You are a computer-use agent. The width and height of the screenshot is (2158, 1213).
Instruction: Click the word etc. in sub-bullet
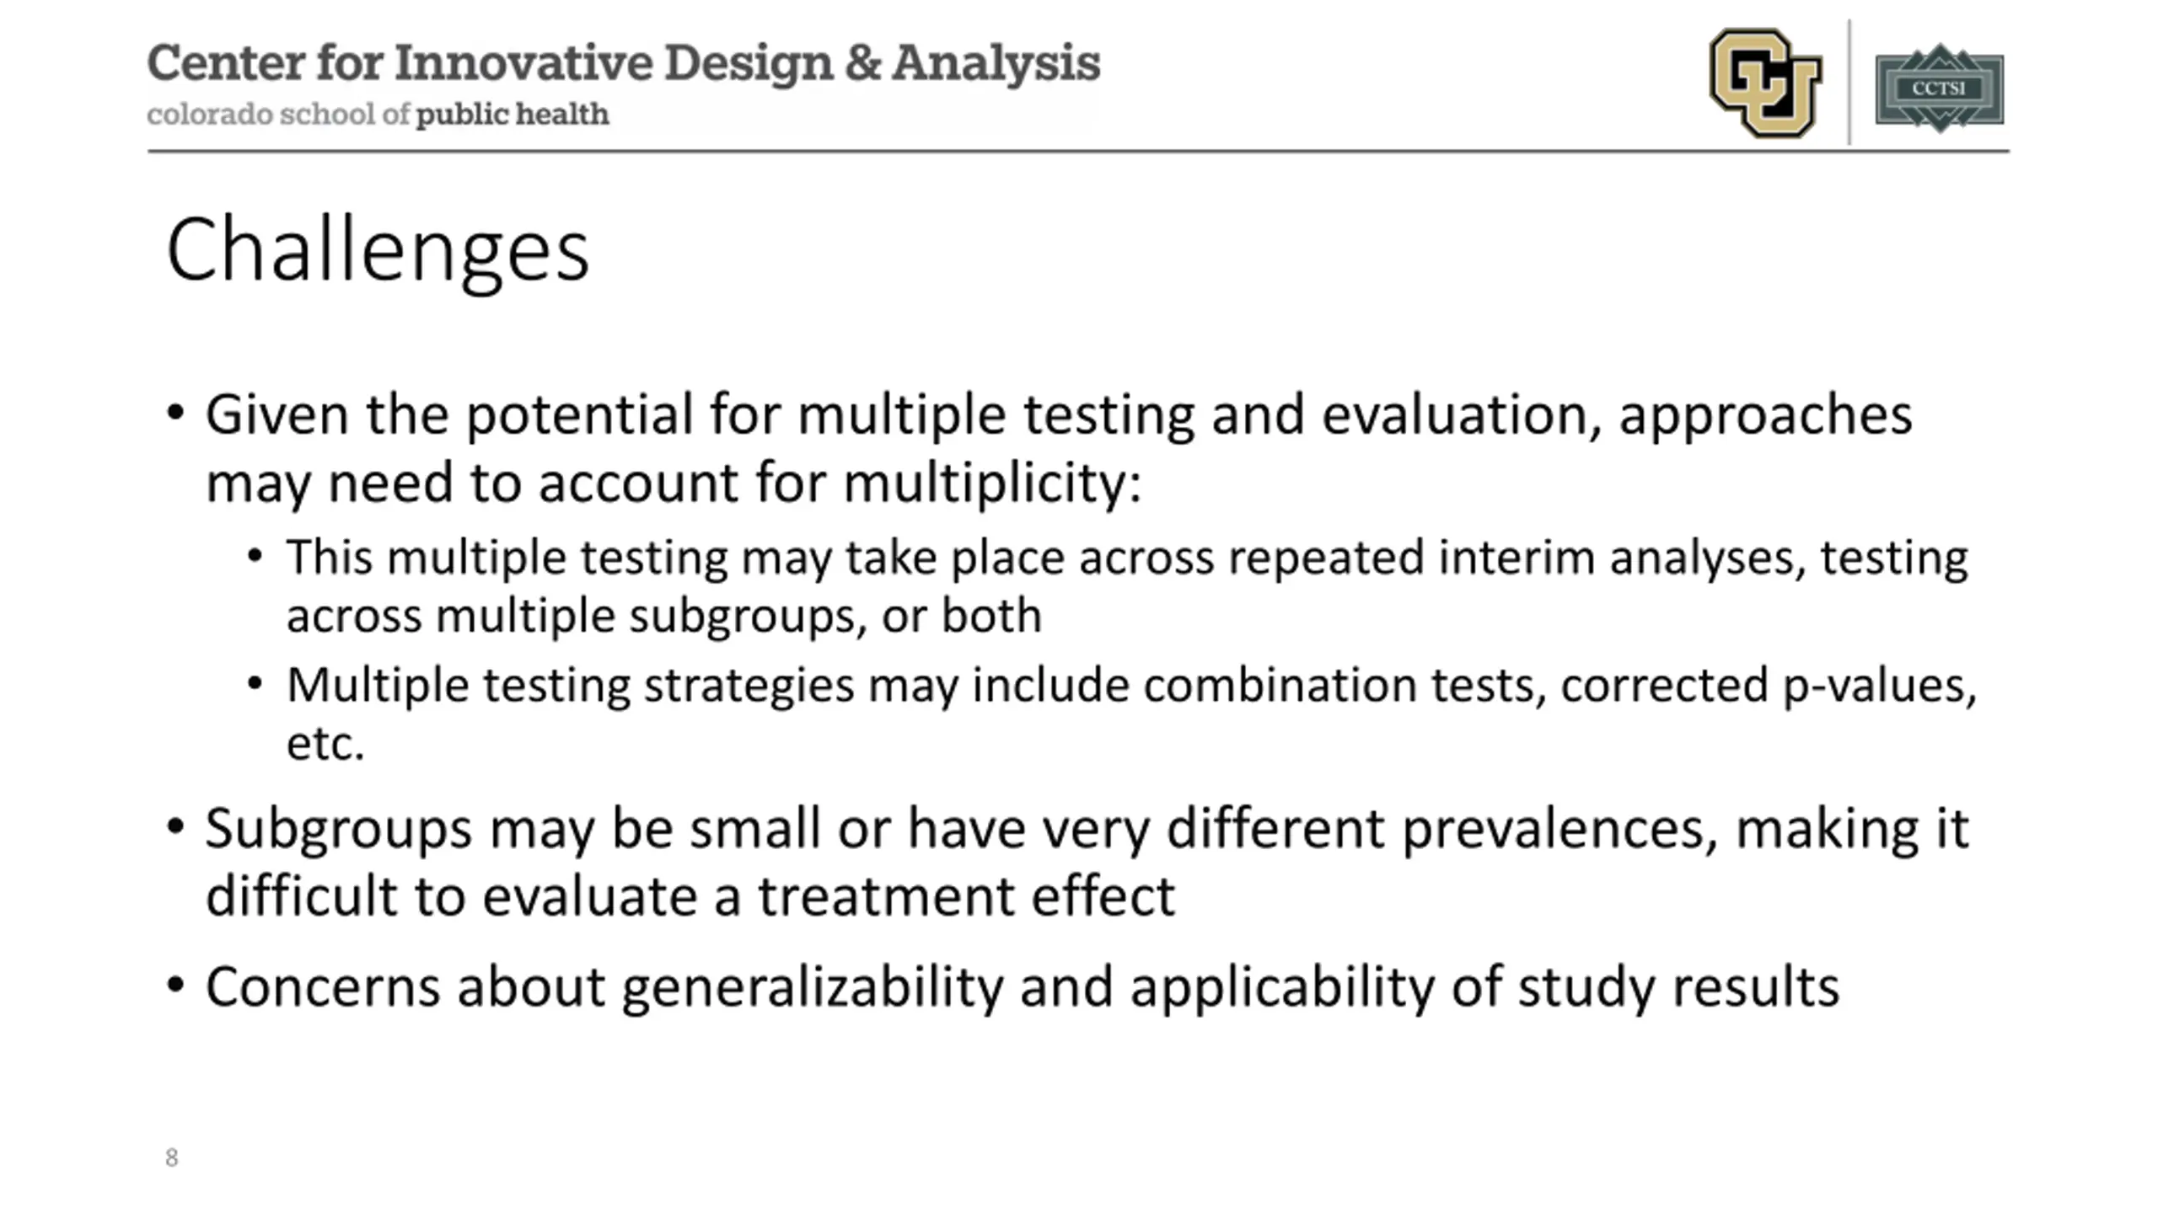click(325, 743)
